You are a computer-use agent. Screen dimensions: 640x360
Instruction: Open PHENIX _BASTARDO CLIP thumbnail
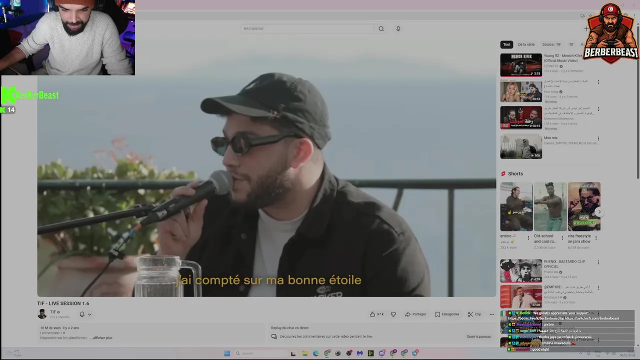point(521,270)
